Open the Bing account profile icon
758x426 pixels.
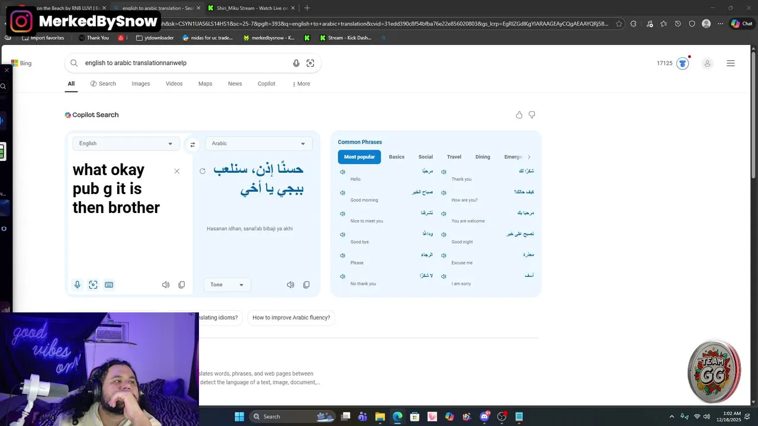tap(707, 63)
